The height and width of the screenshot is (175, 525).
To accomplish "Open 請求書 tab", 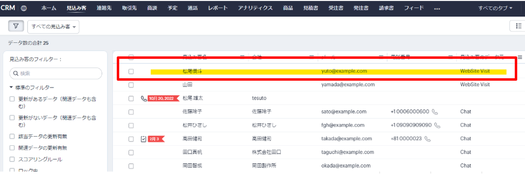I will pos(386,8).
